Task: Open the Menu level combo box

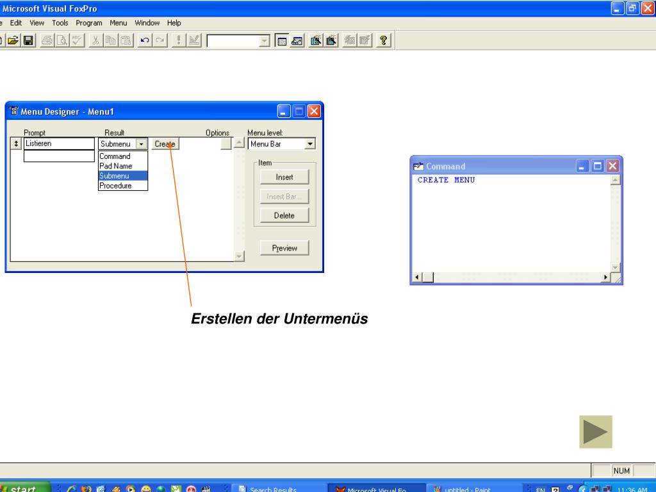Action: pyautogui.click(x=282, y=144)
